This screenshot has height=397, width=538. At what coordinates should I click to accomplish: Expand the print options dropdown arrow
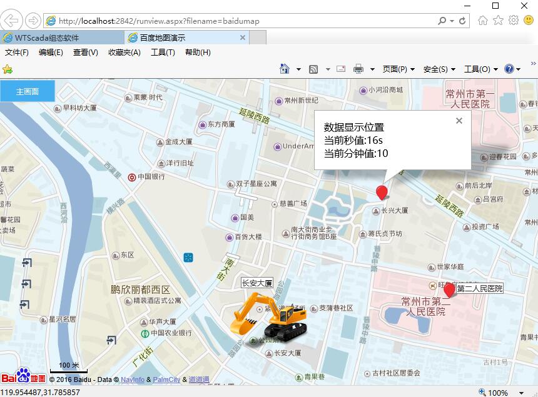tap(372, 69)
